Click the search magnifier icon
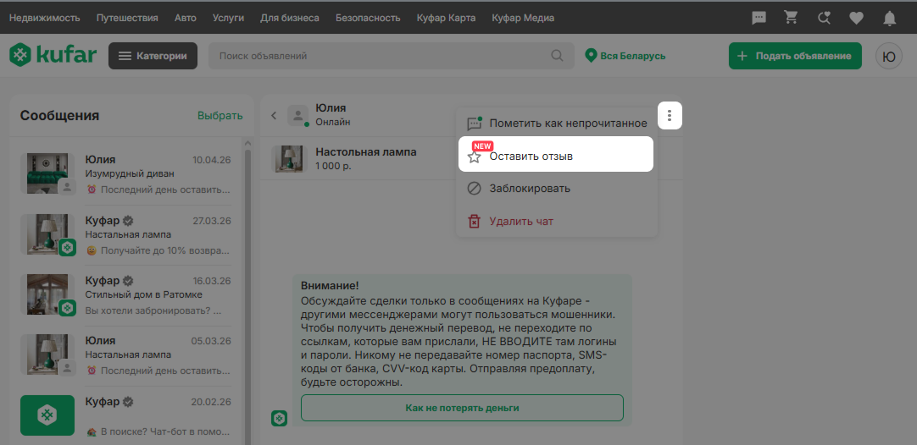The height and width of the screenshot is (445, 917). pyautogui.click(x=558, y=56)
